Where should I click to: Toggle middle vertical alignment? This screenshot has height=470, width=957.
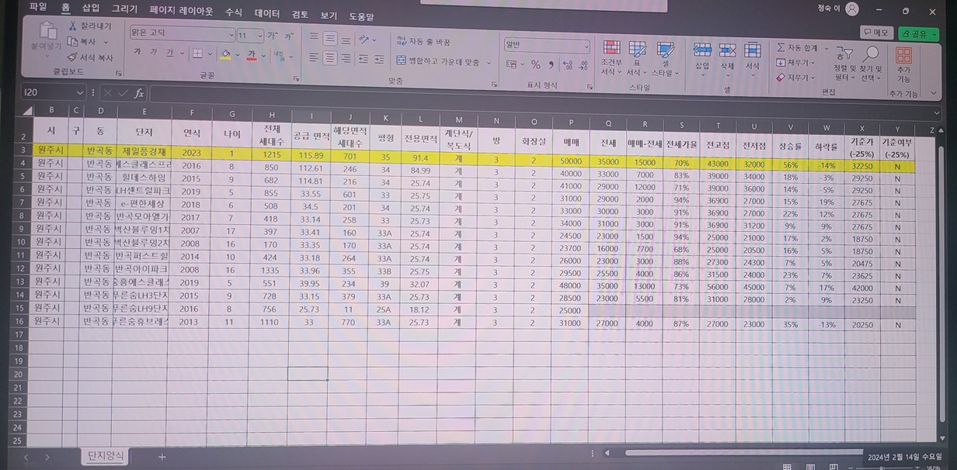tap(330, 37)
